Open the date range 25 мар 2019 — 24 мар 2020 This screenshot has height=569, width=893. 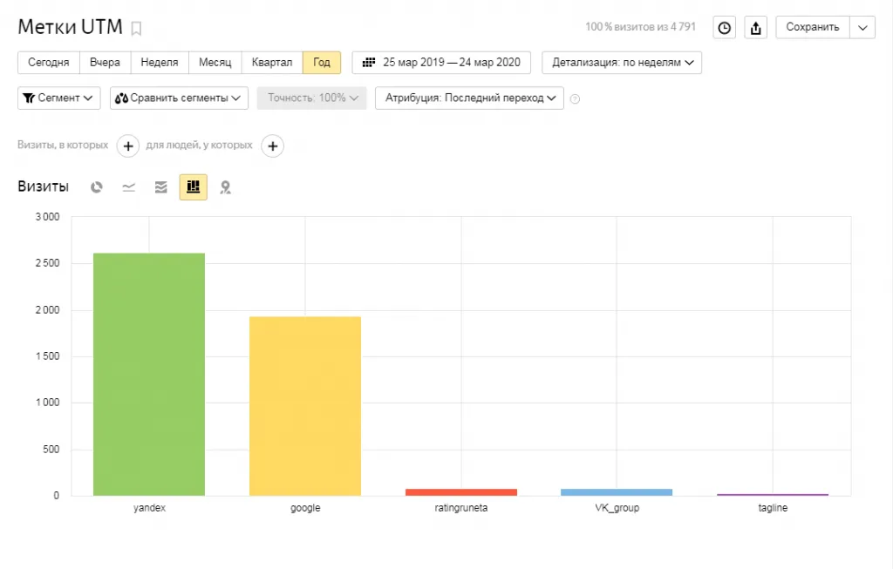point(441,63)
